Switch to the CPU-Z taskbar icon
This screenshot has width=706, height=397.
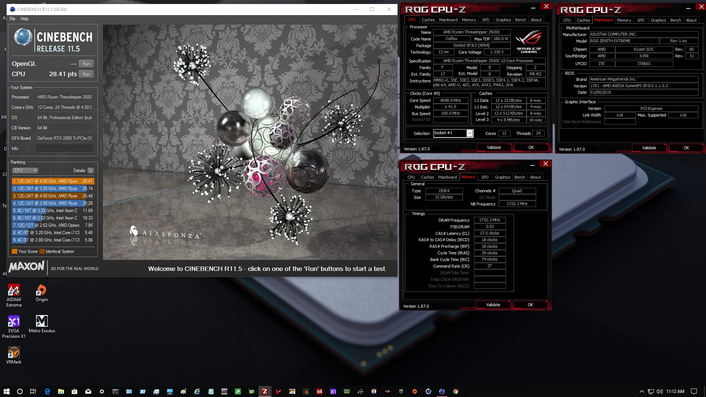tap(265, 391)
